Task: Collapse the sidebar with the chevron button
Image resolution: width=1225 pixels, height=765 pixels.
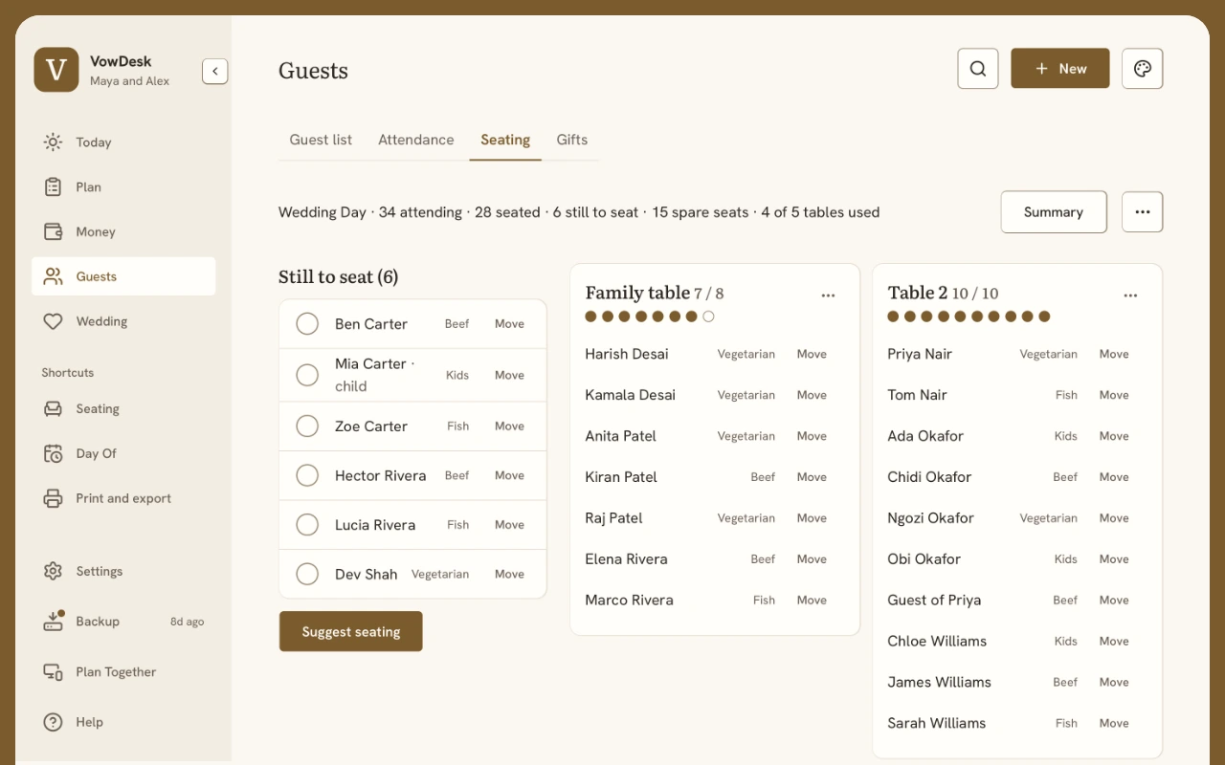Action: (x=215, y=71)
